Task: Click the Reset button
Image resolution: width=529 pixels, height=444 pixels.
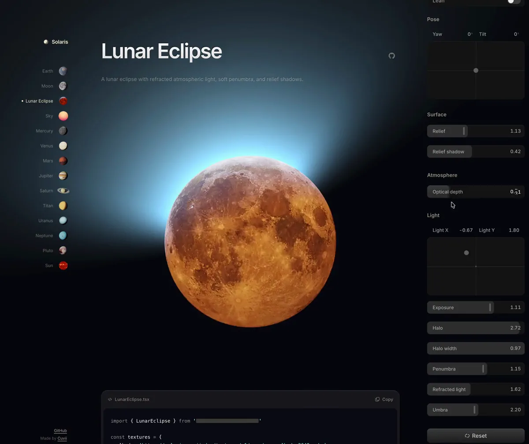Action: click(476, 436)
